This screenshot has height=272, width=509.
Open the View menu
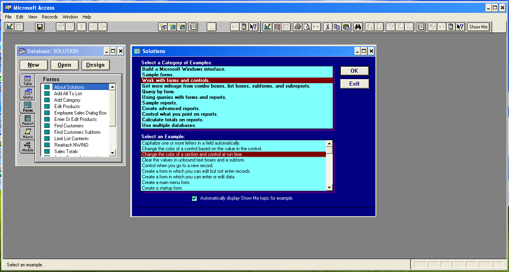click(x=33, y=17)
